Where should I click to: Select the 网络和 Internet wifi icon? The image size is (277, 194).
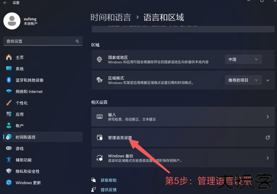click(9, 91)
